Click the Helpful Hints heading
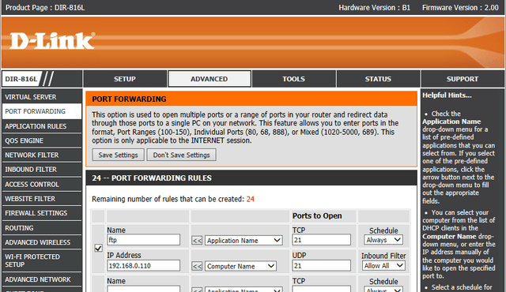The image size is (506, 292). (x=447, y=95)
